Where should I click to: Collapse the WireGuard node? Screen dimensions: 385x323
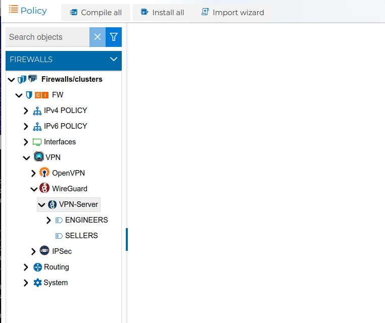[x=34, y=189]
